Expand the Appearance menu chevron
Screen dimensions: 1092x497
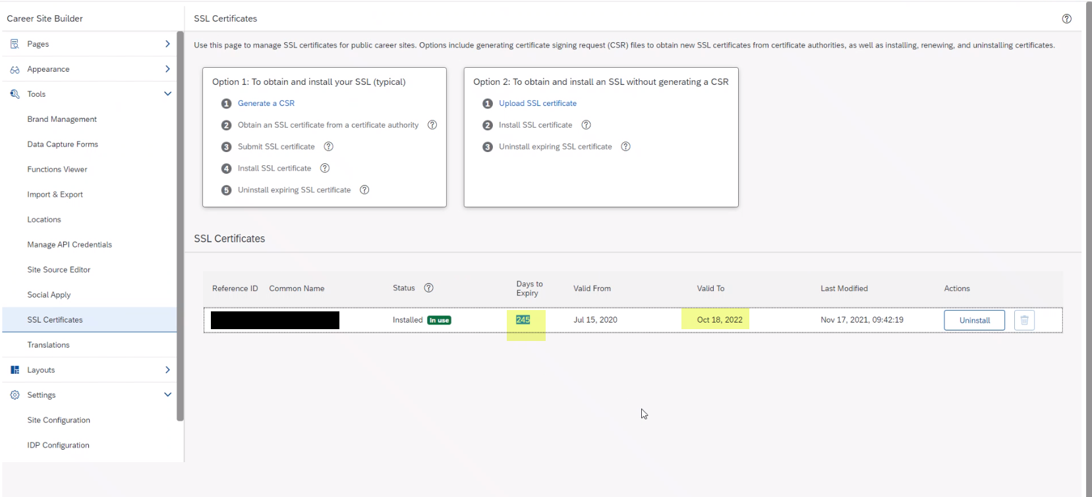(x=167, y=69)
